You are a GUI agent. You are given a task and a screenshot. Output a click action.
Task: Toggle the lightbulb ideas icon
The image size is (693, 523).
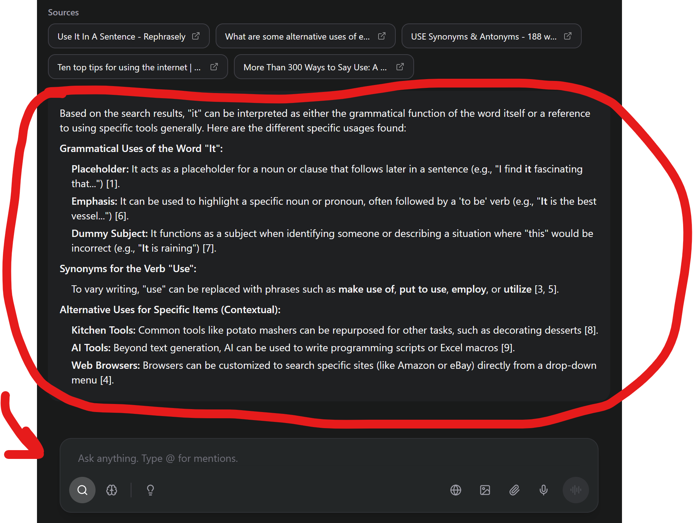coord(150,490)
